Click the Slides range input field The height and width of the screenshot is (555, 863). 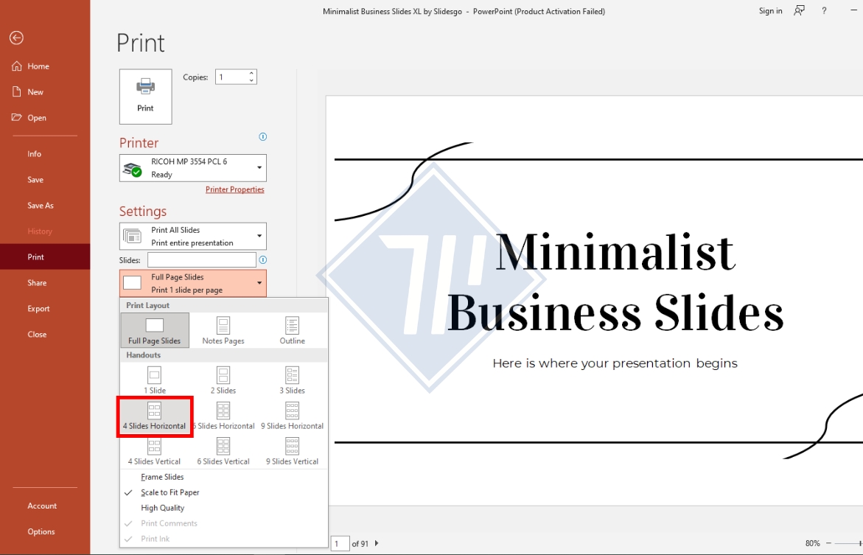(202, 259)
